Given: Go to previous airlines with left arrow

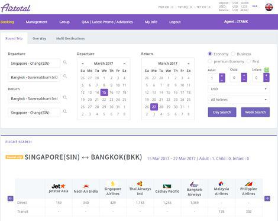Looking at the screenshot, I should pyautogui.click(x=11, y=199).
